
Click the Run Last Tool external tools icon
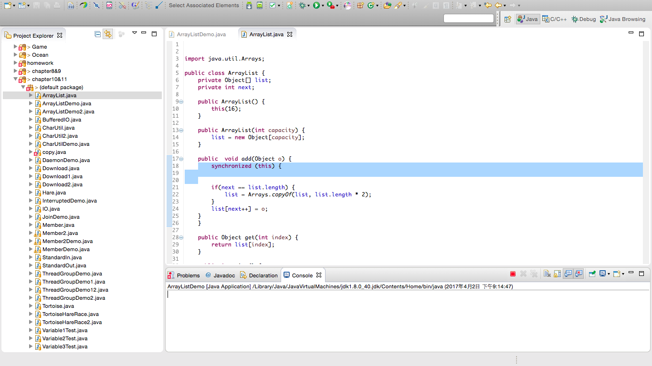coord(330,5)
